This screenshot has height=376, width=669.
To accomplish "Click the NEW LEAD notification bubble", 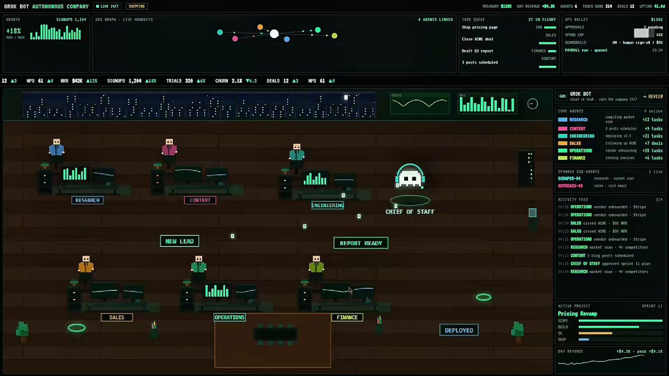I will click(180, 241).
